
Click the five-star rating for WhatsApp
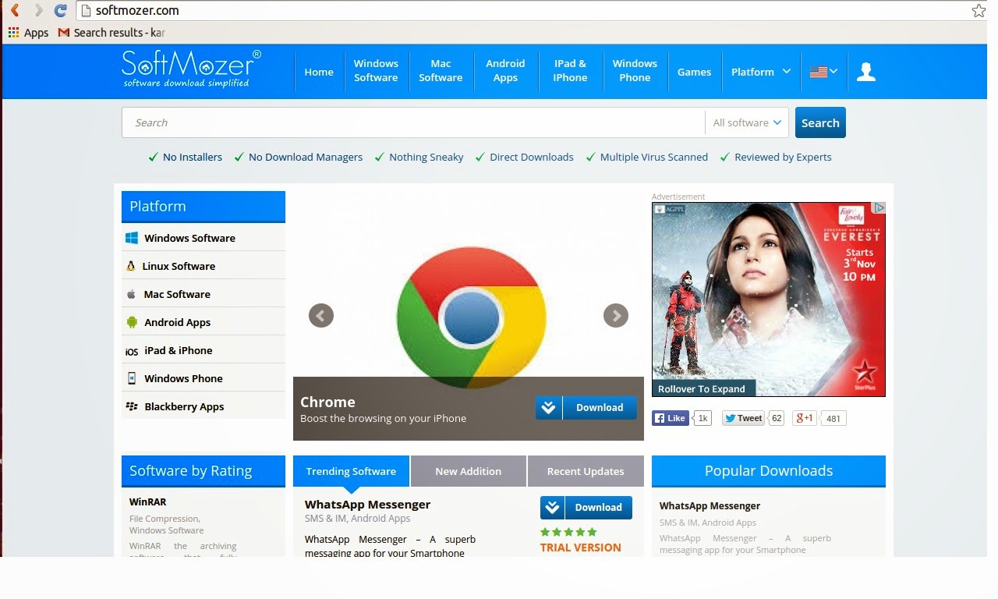click(x=568, y=532)
